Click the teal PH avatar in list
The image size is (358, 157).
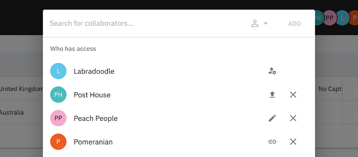point(58,95)
